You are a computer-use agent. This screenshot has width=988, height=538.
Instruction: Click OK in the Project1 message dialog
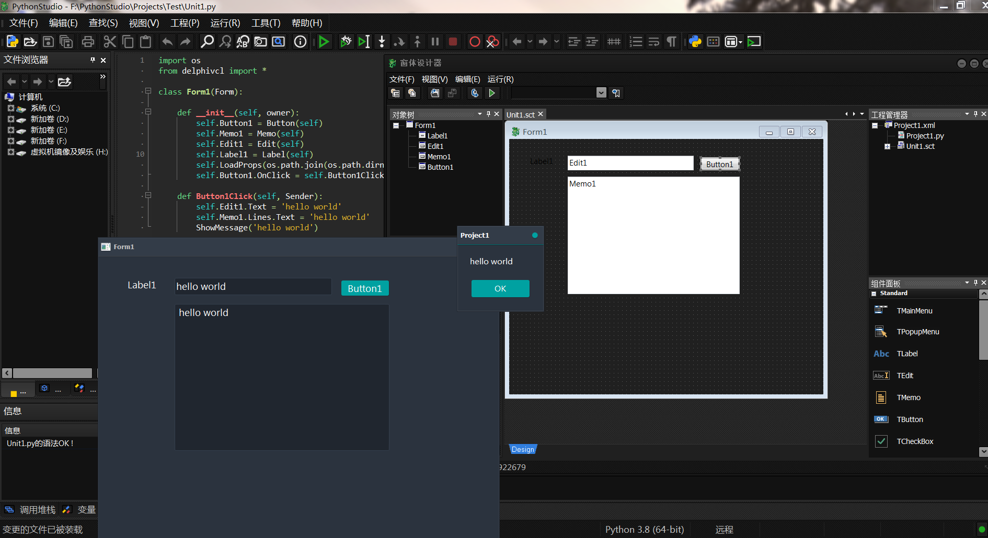pyautogui.click(x=500, y=288)
